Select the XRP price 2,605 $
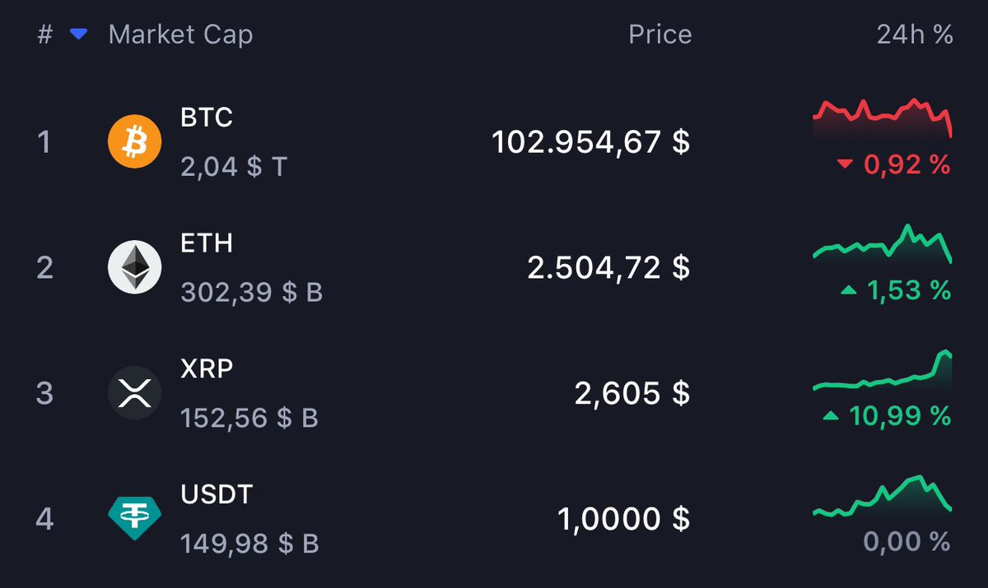The image size is (988, 588). point(632,393)
